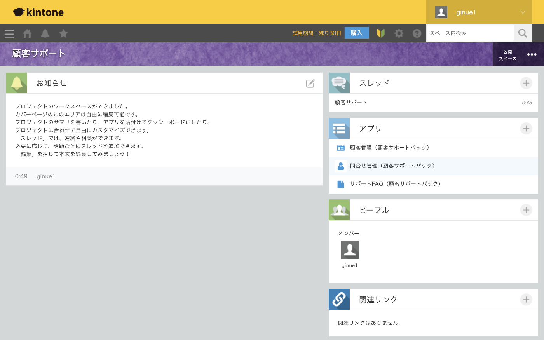Click the green beginner's guide icon
Viewport: 544px width, 340px height.
tap(380, 33)
